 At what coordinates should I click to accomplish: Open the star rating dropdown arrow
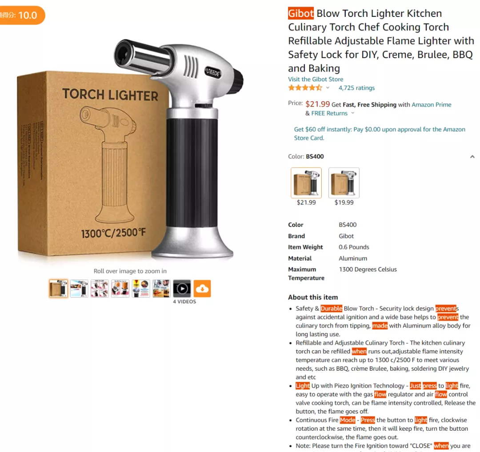tap(328, 88)
